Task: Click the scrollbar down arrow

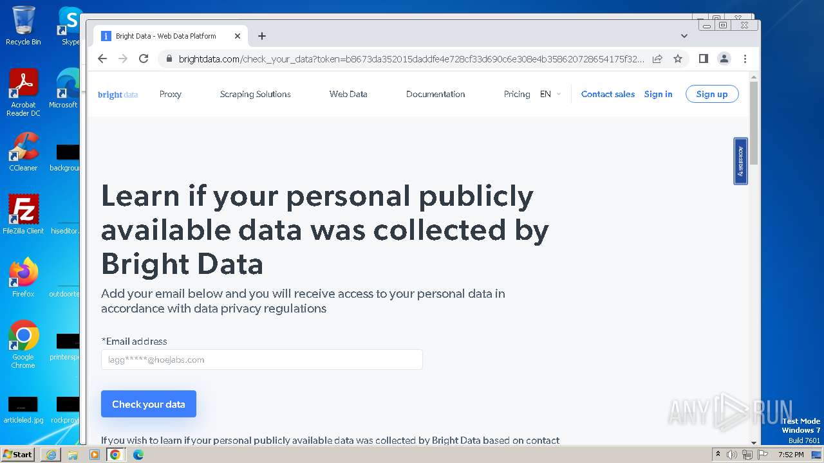Action: click(754, 442)
